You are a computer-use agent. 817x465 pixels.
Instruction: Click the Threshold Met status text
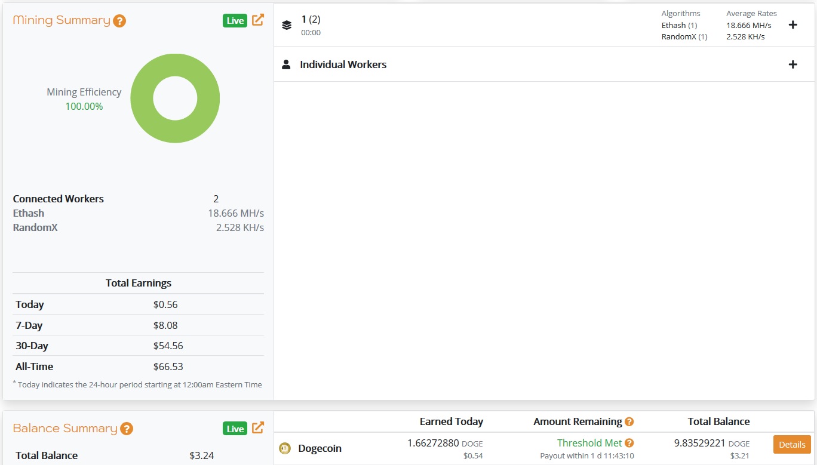589,443
